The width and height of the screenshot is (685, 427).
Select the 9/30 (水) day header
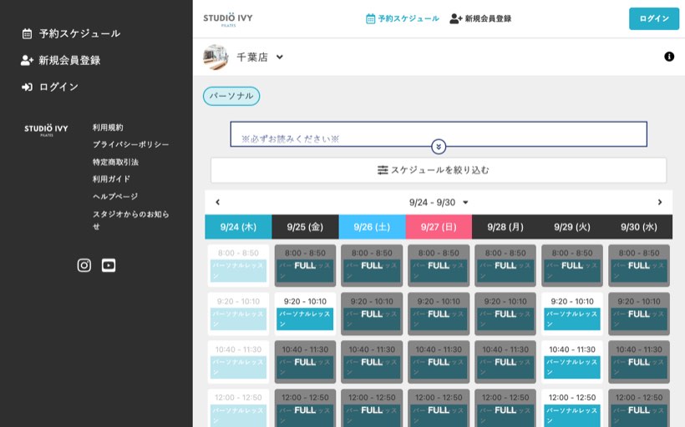pos(639,227)
